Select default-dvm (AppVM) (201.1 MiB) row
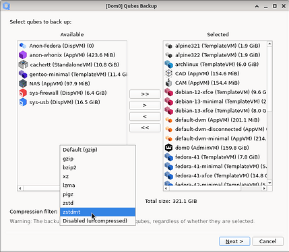This screenshot has width=289, height=252. point(215,120)
